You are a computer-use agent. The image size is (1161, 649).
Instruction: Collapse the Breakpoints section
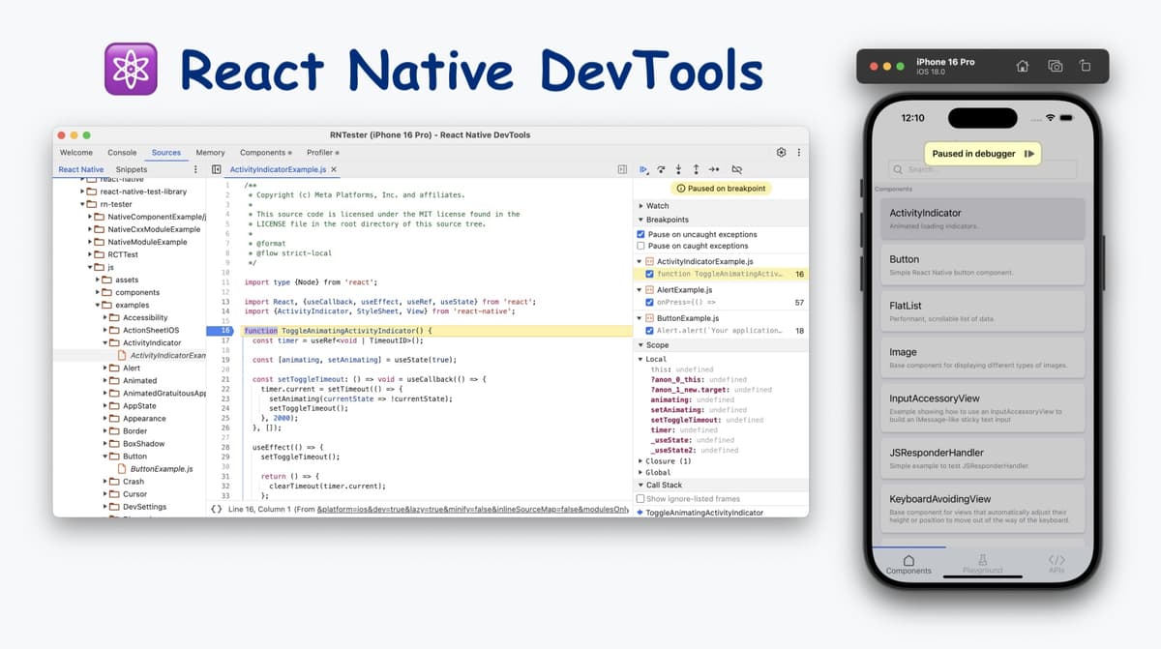640,219
